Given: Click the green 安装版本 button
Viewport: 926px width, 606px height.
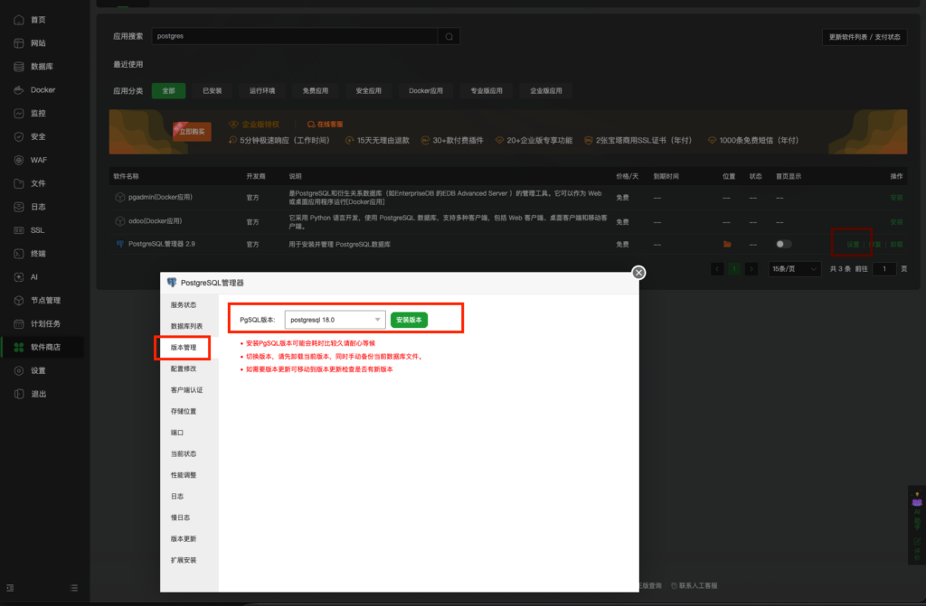Looking at the screenshot, I should (x=409, y=320).
